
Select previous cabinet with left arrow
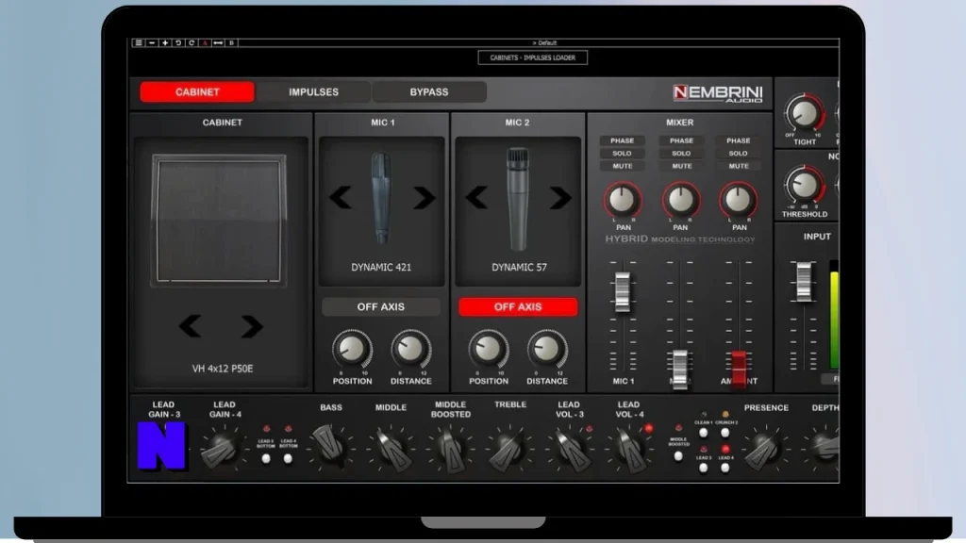coord(190,325)
